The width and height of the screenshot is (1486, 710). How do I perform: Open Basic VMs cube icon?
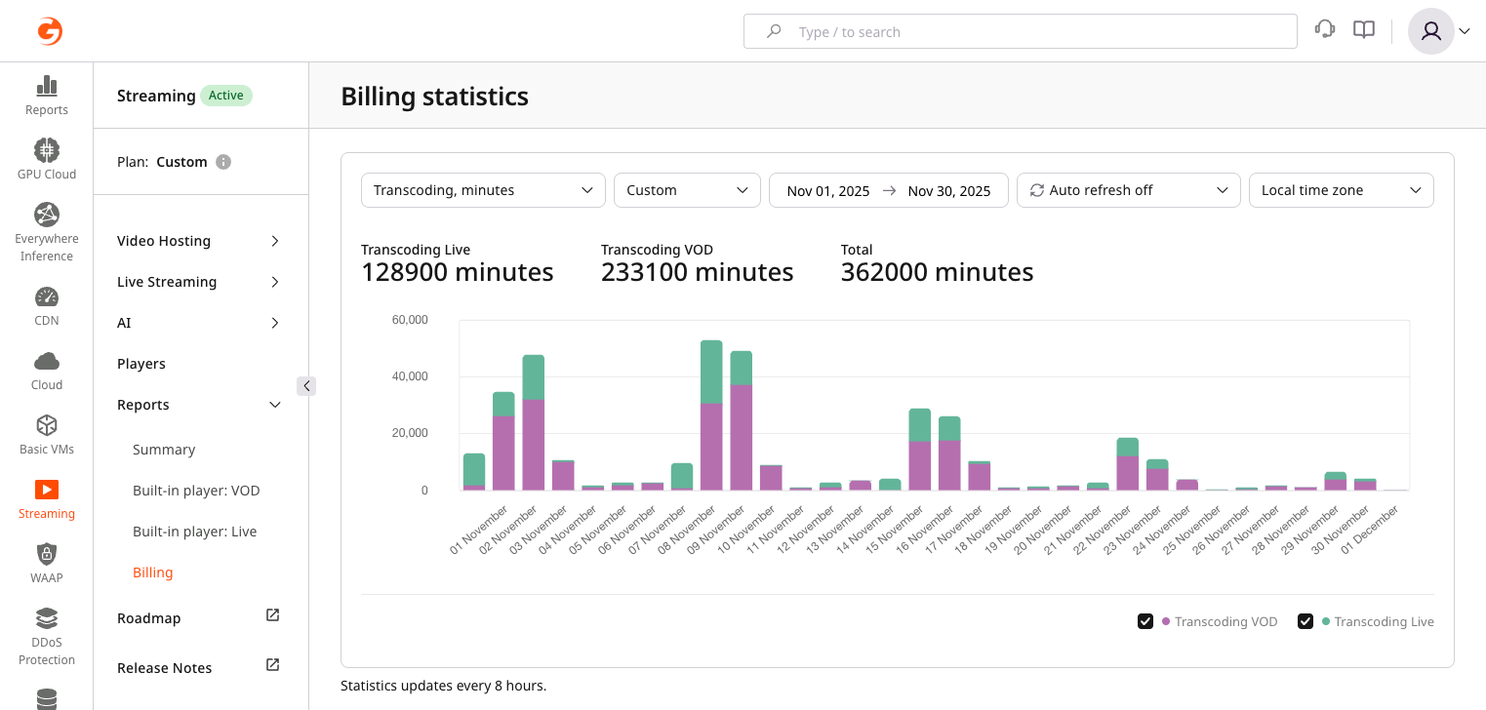47,425
